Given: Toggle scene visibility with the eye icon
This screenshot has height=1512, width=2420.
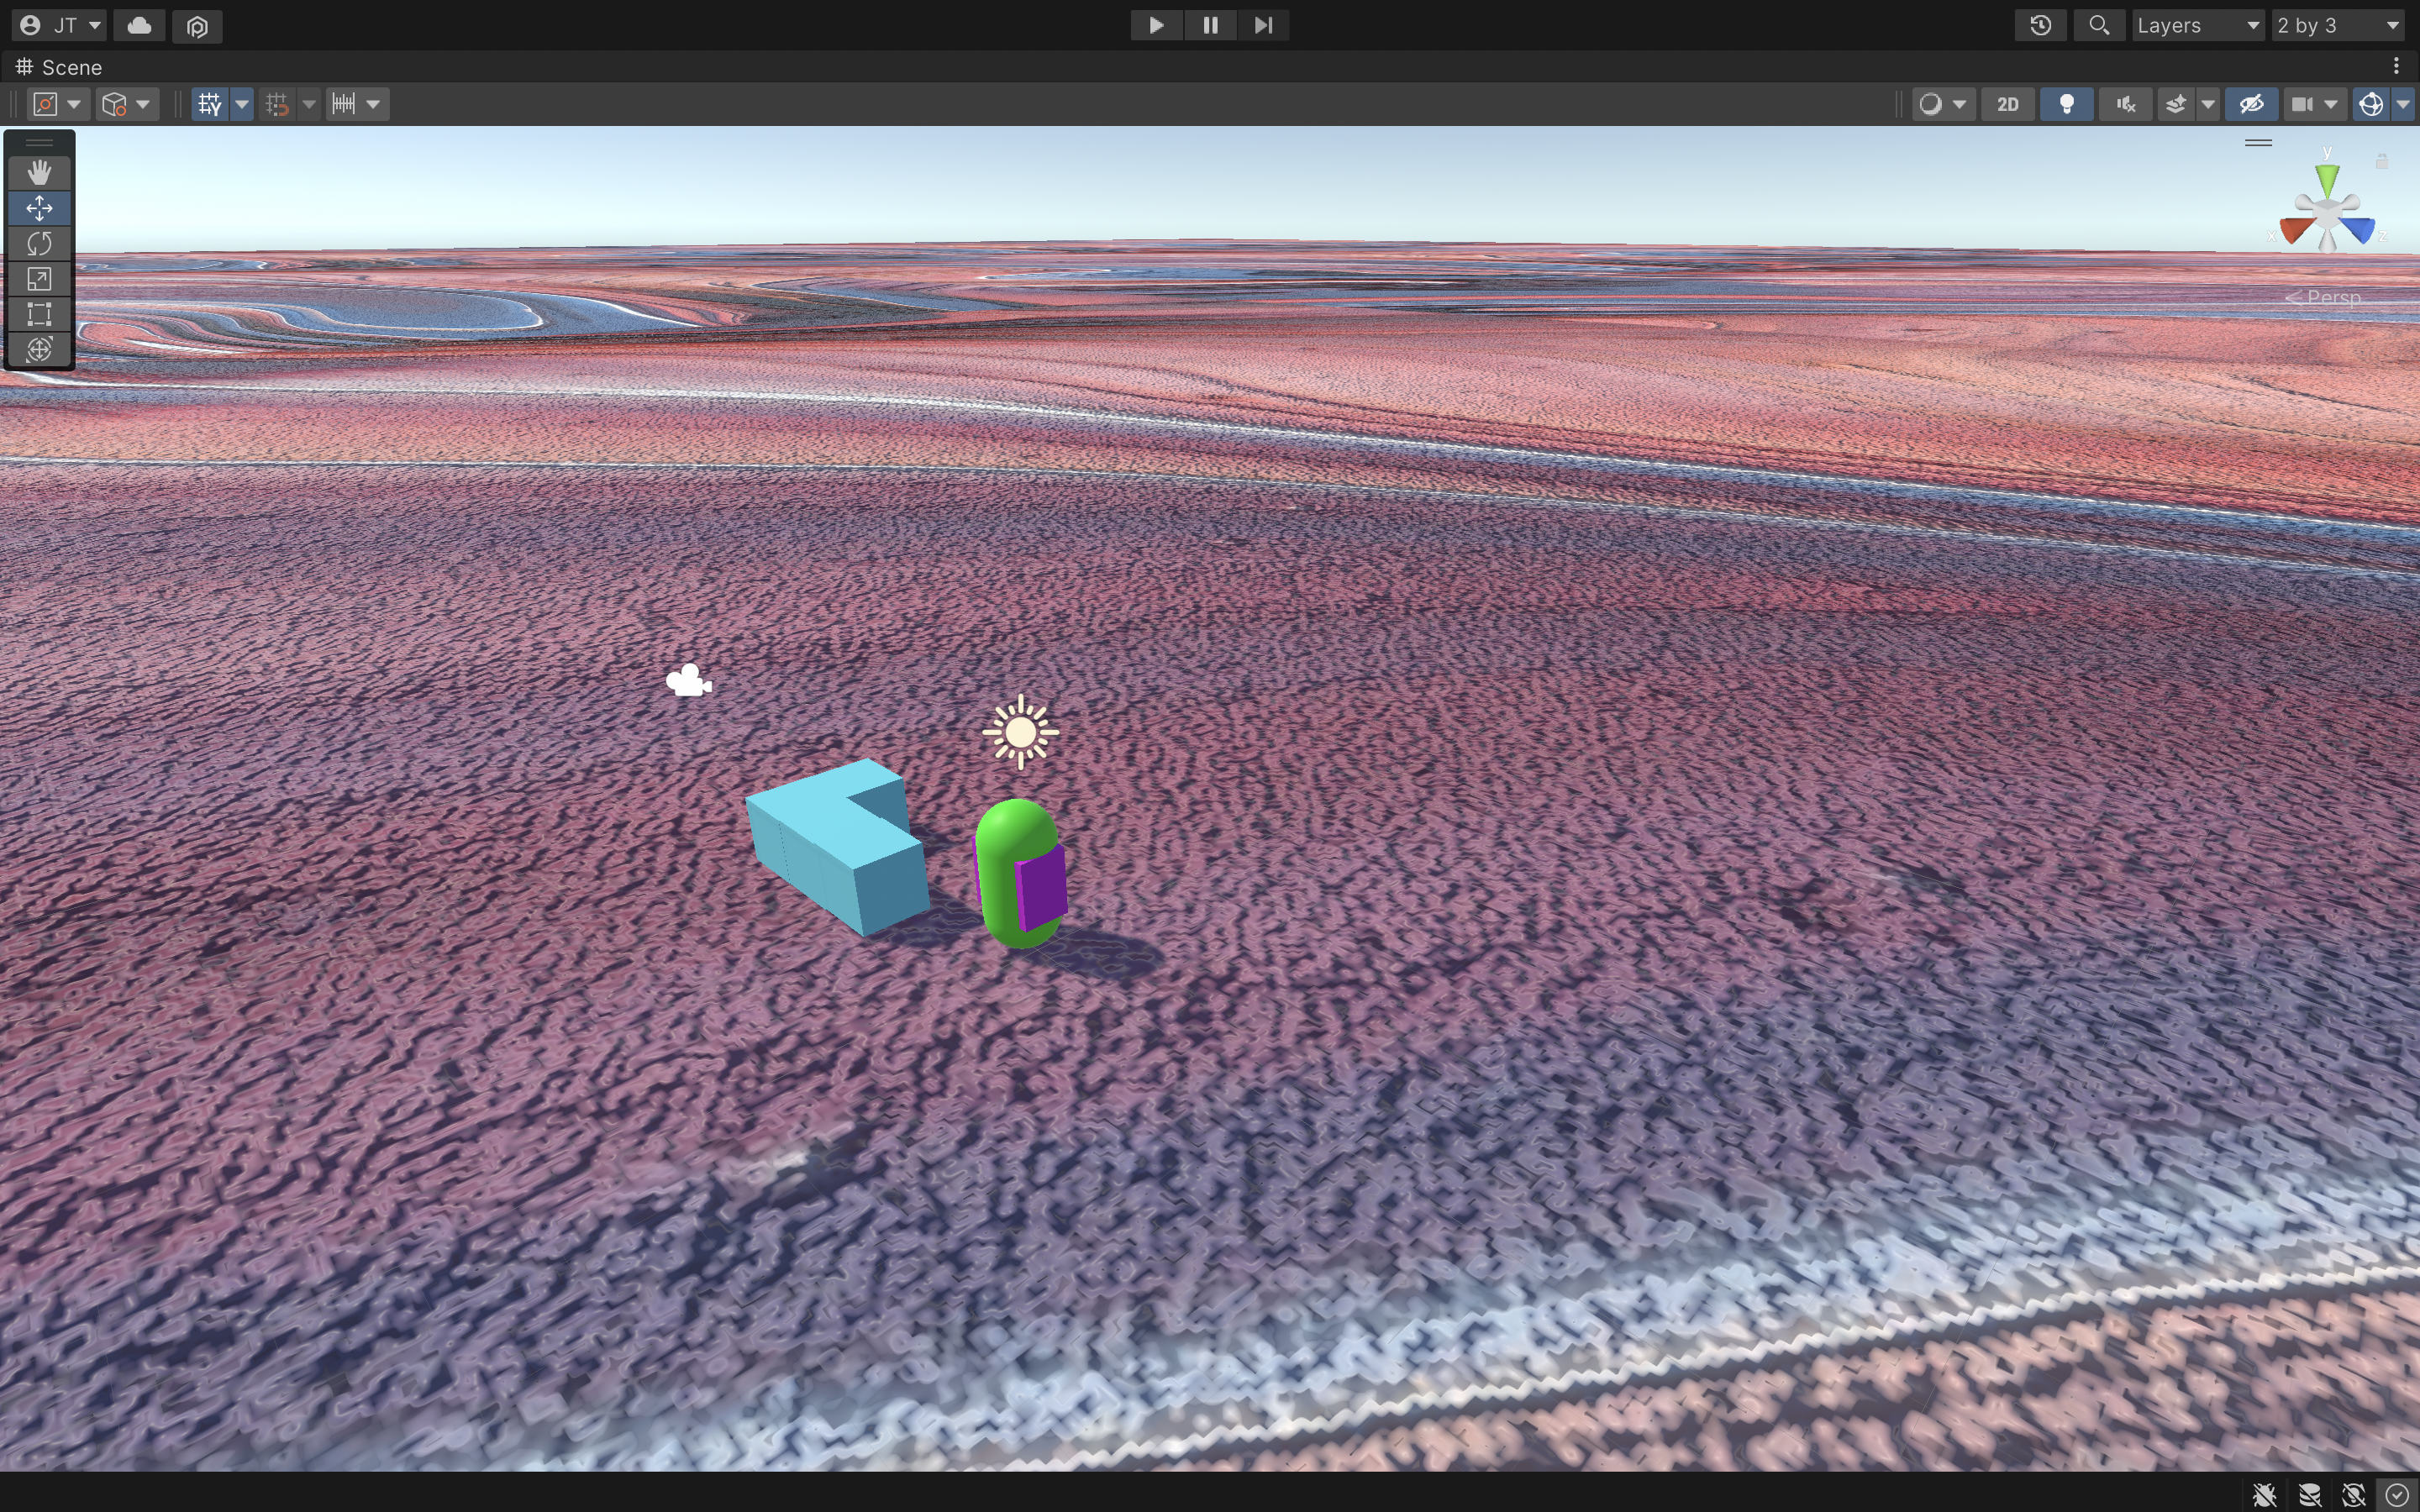Looking at the screenshot, I should point(2251,104).
